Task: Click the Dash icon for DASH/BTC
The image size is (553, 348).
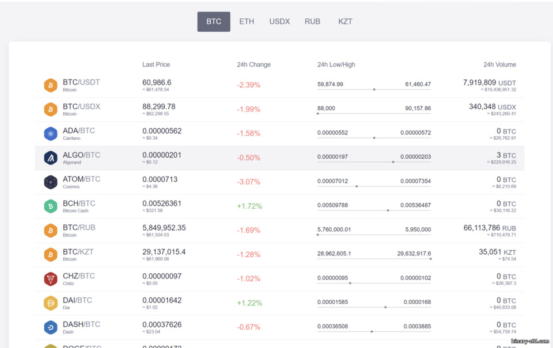Action: [51, 327]
